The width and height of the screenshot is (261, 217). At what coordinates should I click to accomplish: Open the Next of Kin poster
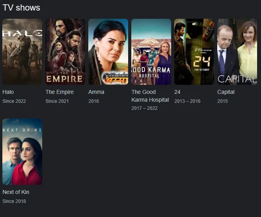22,152
